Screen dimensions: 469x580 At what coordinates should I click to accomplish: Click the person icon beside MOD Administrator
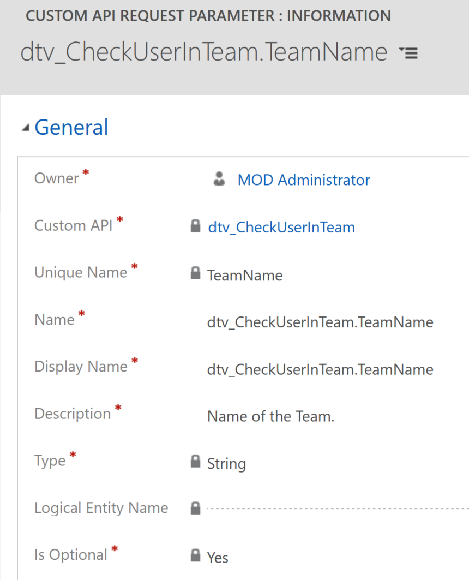(218, 179)
